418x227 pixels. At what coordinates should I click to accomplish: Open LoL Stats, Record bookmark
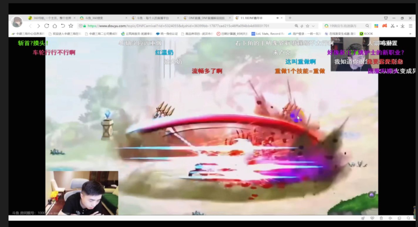[x=268, y=34]
